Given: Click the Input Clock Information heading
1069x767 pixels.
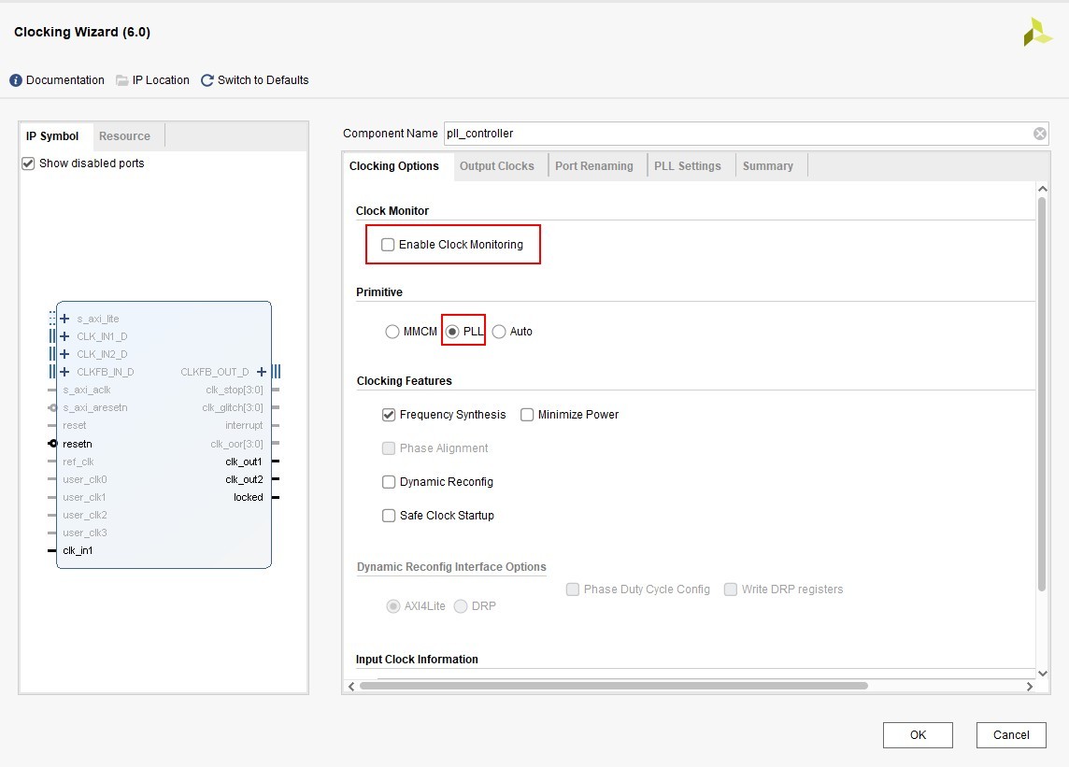Looking at the screenshot, I should [417, 660].
